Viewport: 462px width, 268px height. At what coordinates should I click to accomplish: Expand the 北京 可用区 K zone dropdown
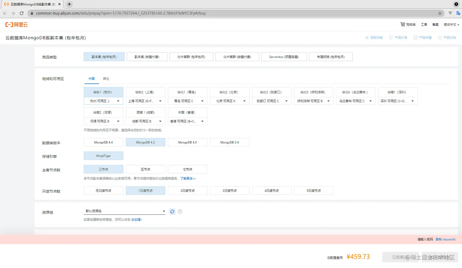coord(229,101)
